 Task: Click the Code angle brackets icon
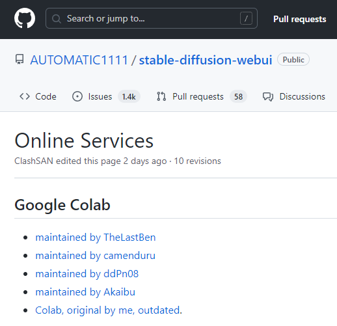pos(25,96)
